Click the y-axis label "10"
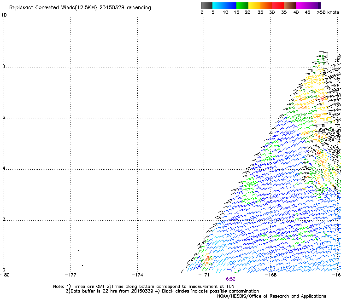341x299 pixels. pyautogui.click(x=4, y=15)
